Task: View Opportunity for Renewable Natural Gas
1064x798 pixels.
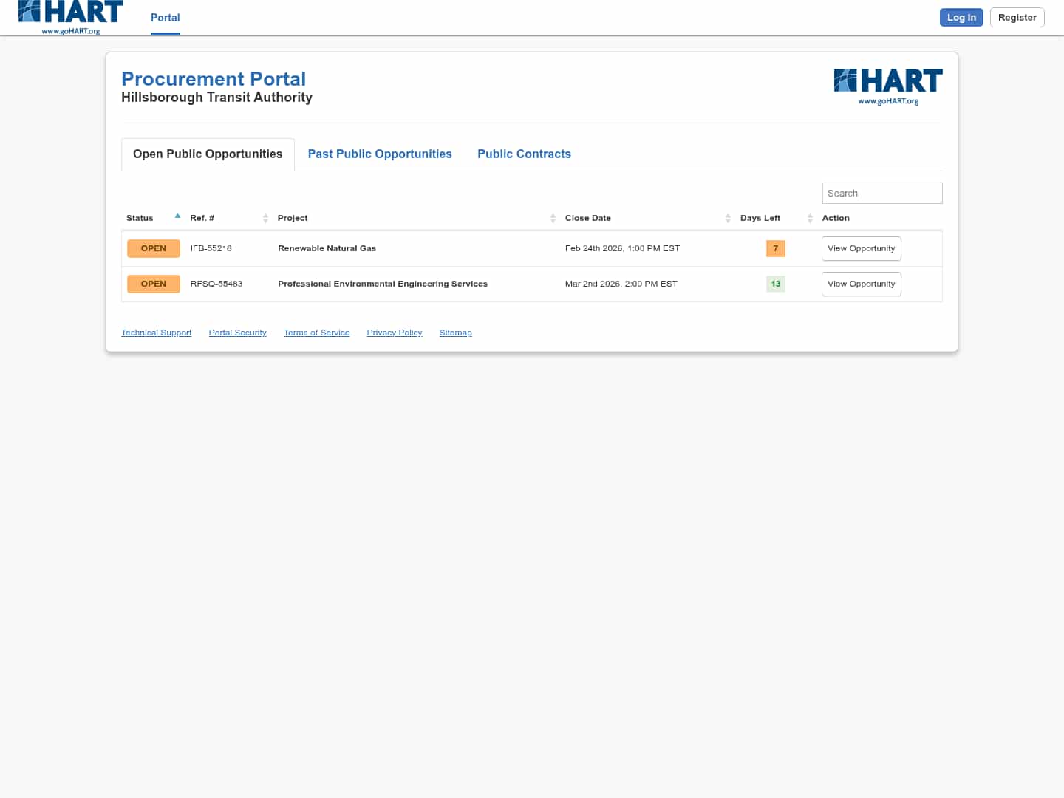Action: point(861,248)
